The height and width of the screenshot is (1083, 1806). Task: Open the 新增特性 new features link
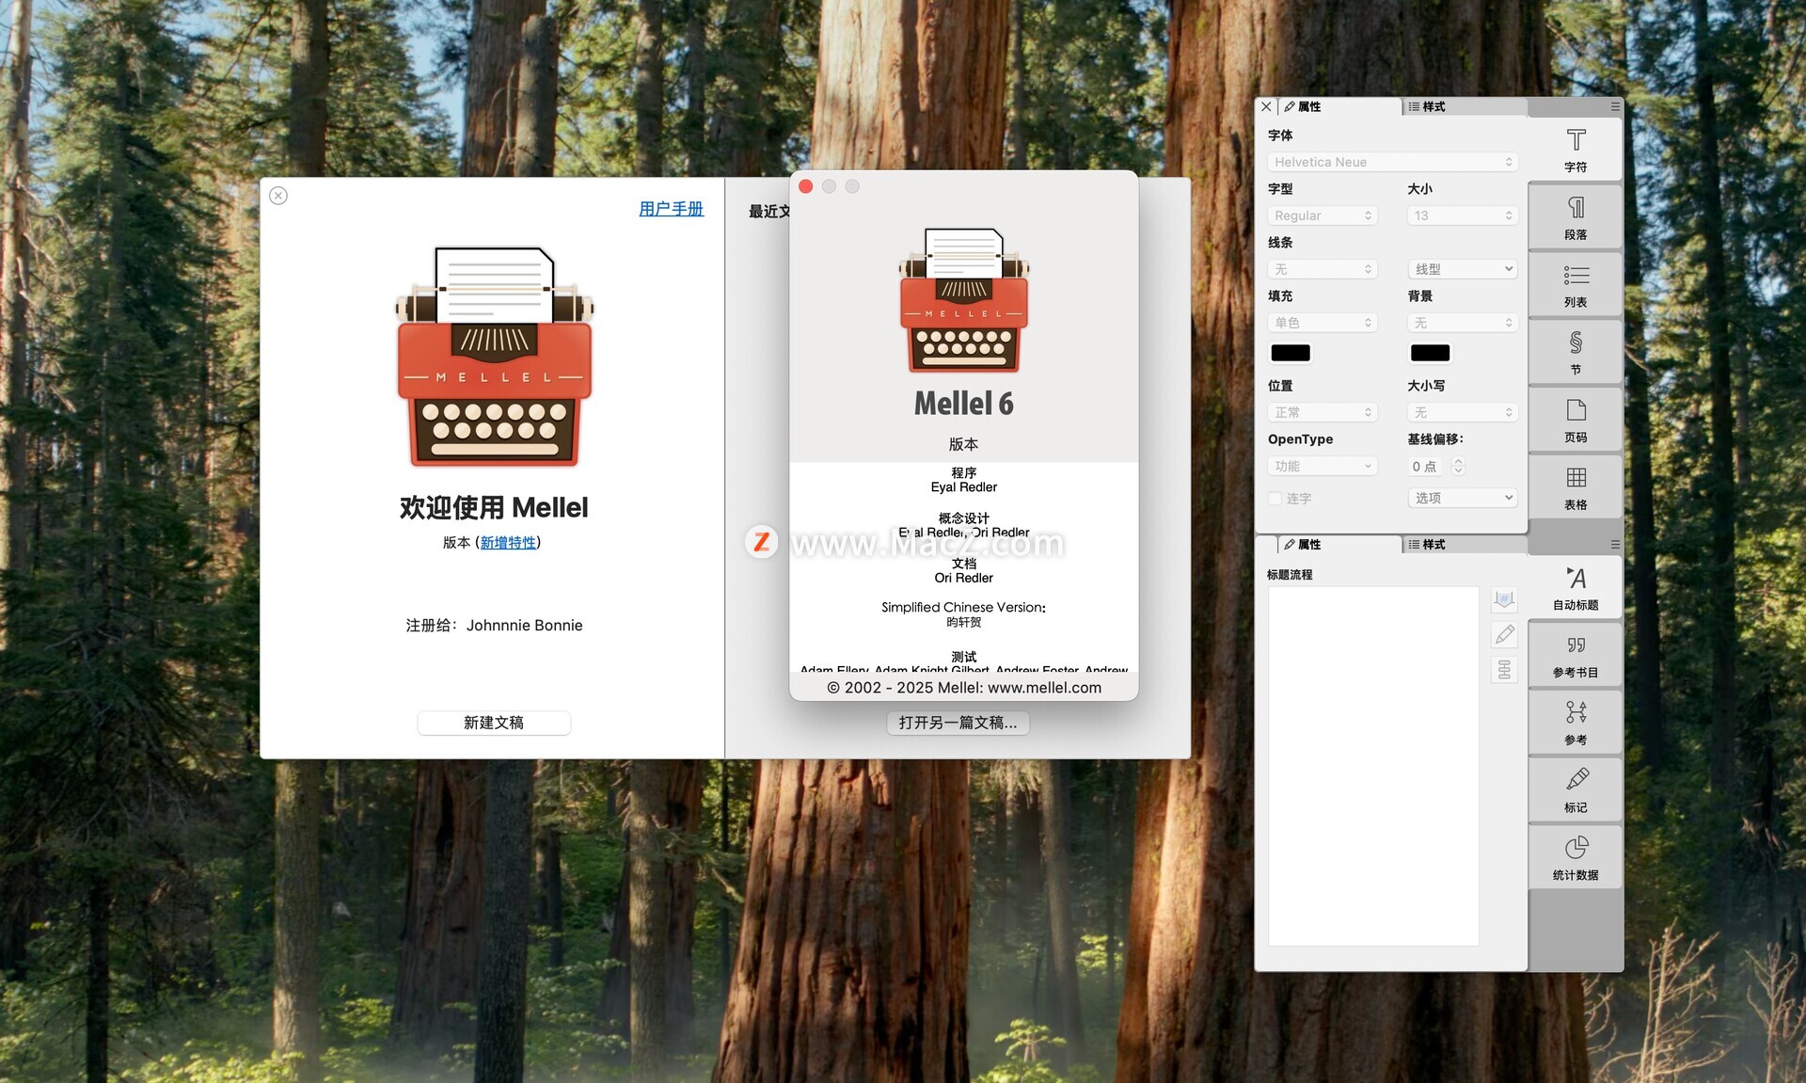point(508,543)
